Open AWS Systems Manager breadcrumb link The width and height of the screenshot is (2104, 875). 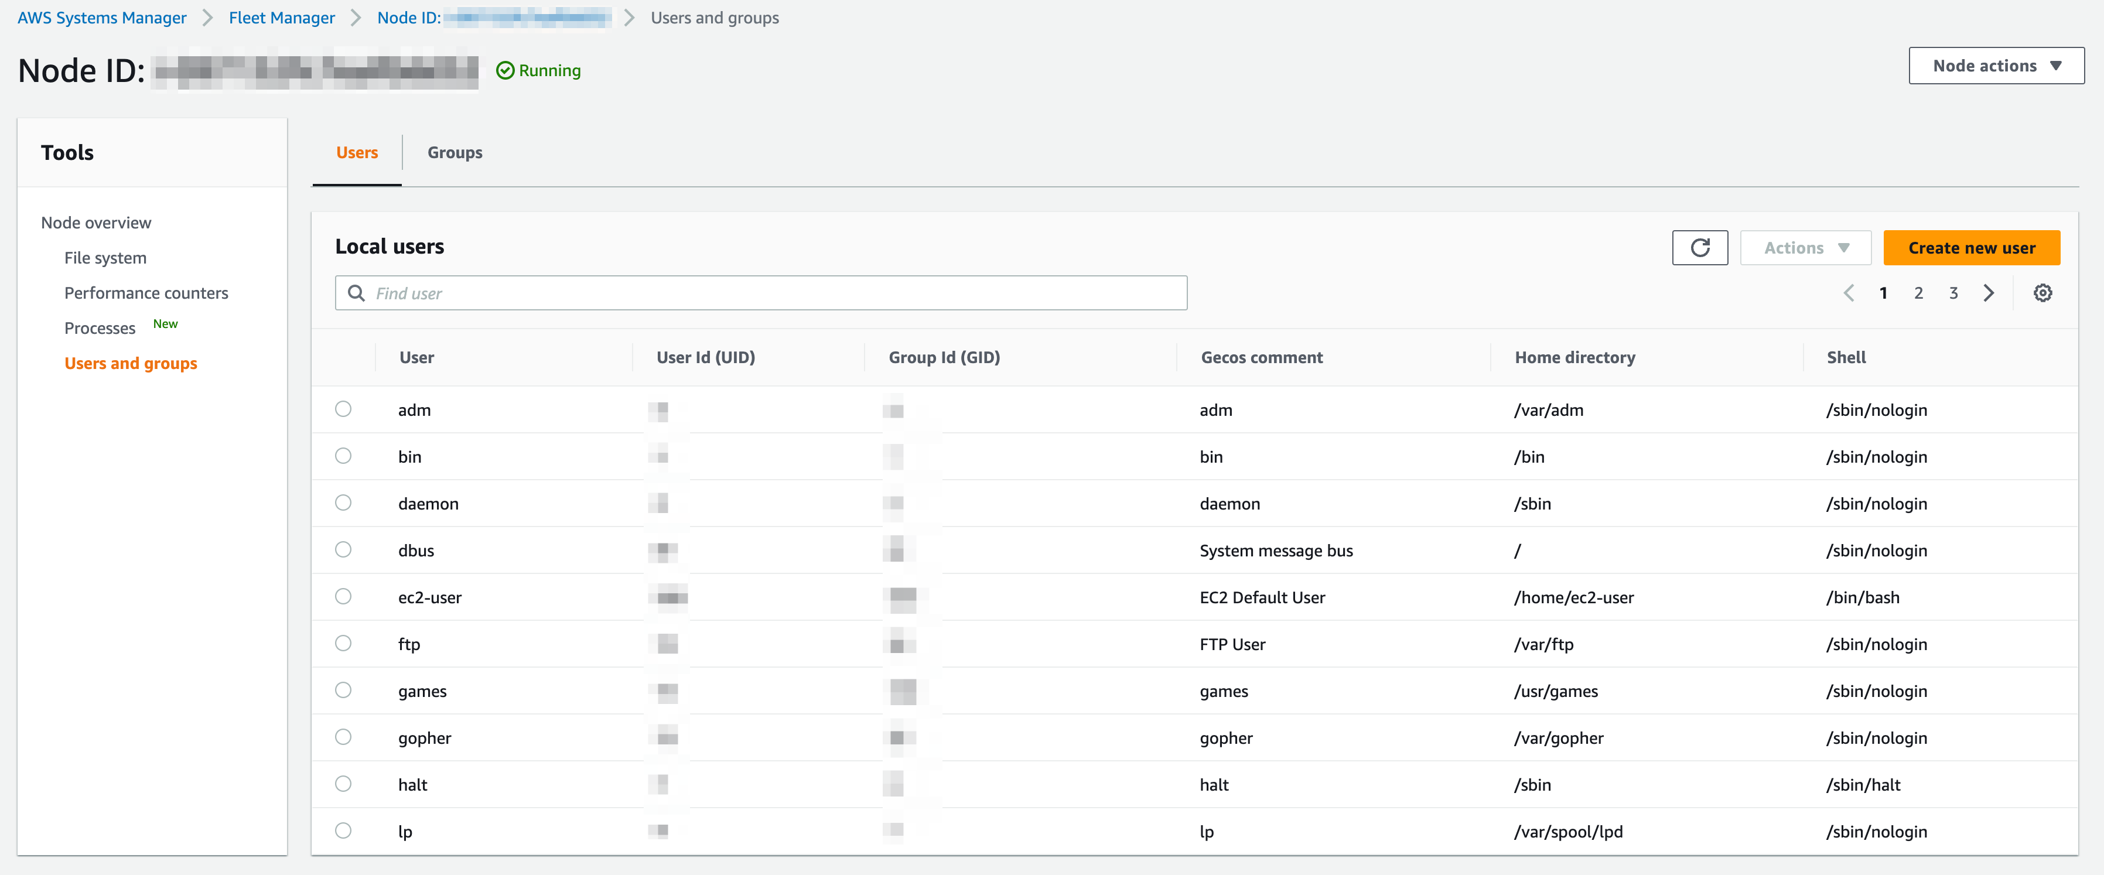(x=102, y=18)
